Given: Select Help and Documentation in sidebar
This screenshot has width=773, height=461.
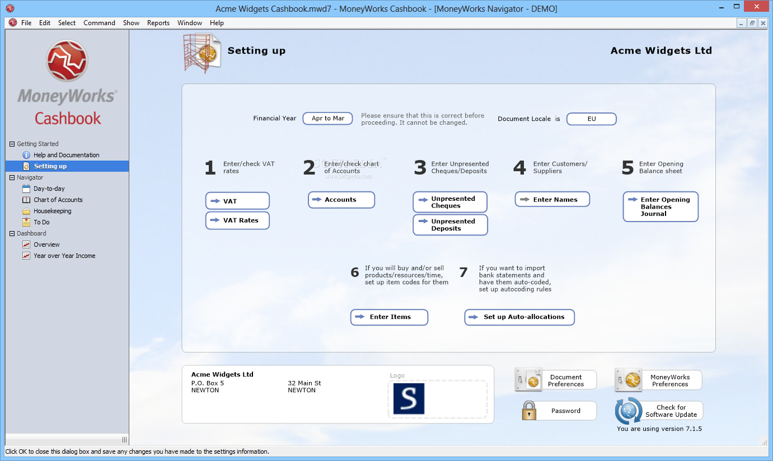Looking at the screenshot, I should pos(67,155).
